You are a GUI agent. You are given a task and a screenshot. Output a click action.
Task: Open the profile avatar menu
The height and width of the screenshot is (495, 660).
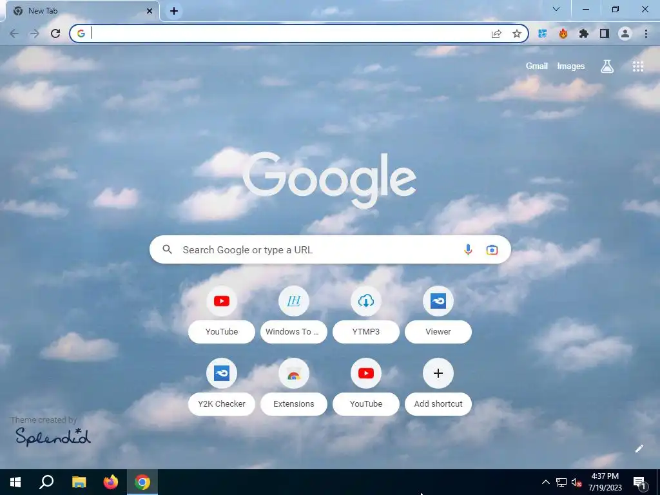(625, 34)
